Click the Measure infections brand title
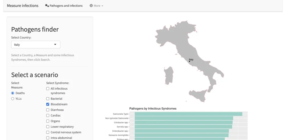This screenshot has height=140, width=286. tap(23, 6)
